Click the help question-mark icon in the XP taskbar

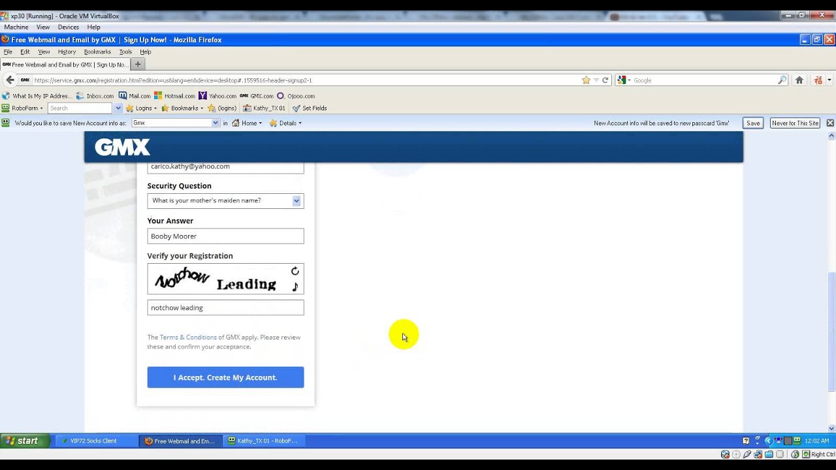(x=746, y=441)
